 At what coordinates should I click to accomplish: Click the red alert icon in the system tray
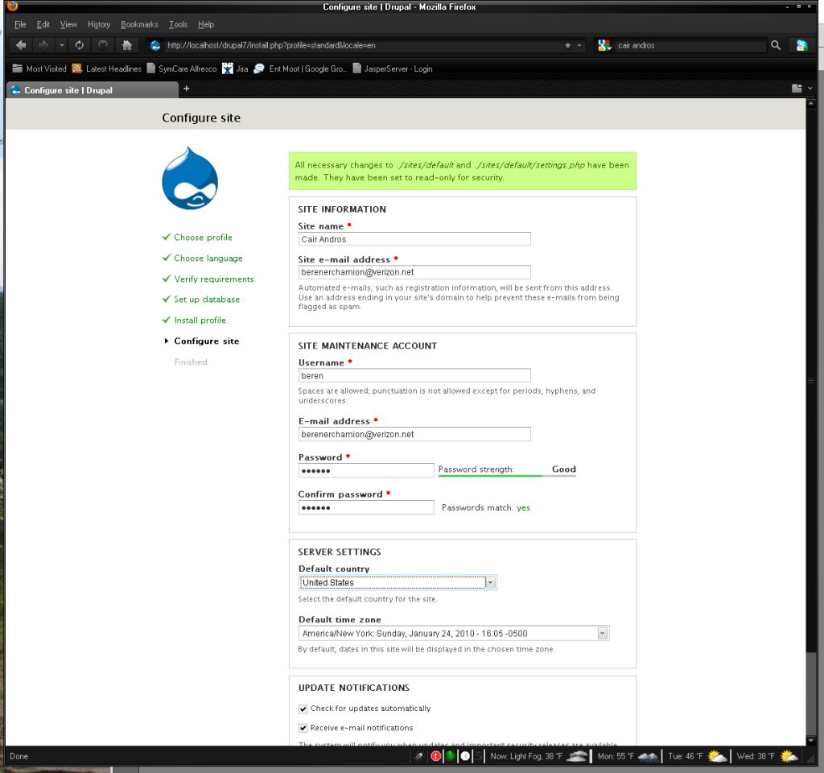(x=435, y=756)
